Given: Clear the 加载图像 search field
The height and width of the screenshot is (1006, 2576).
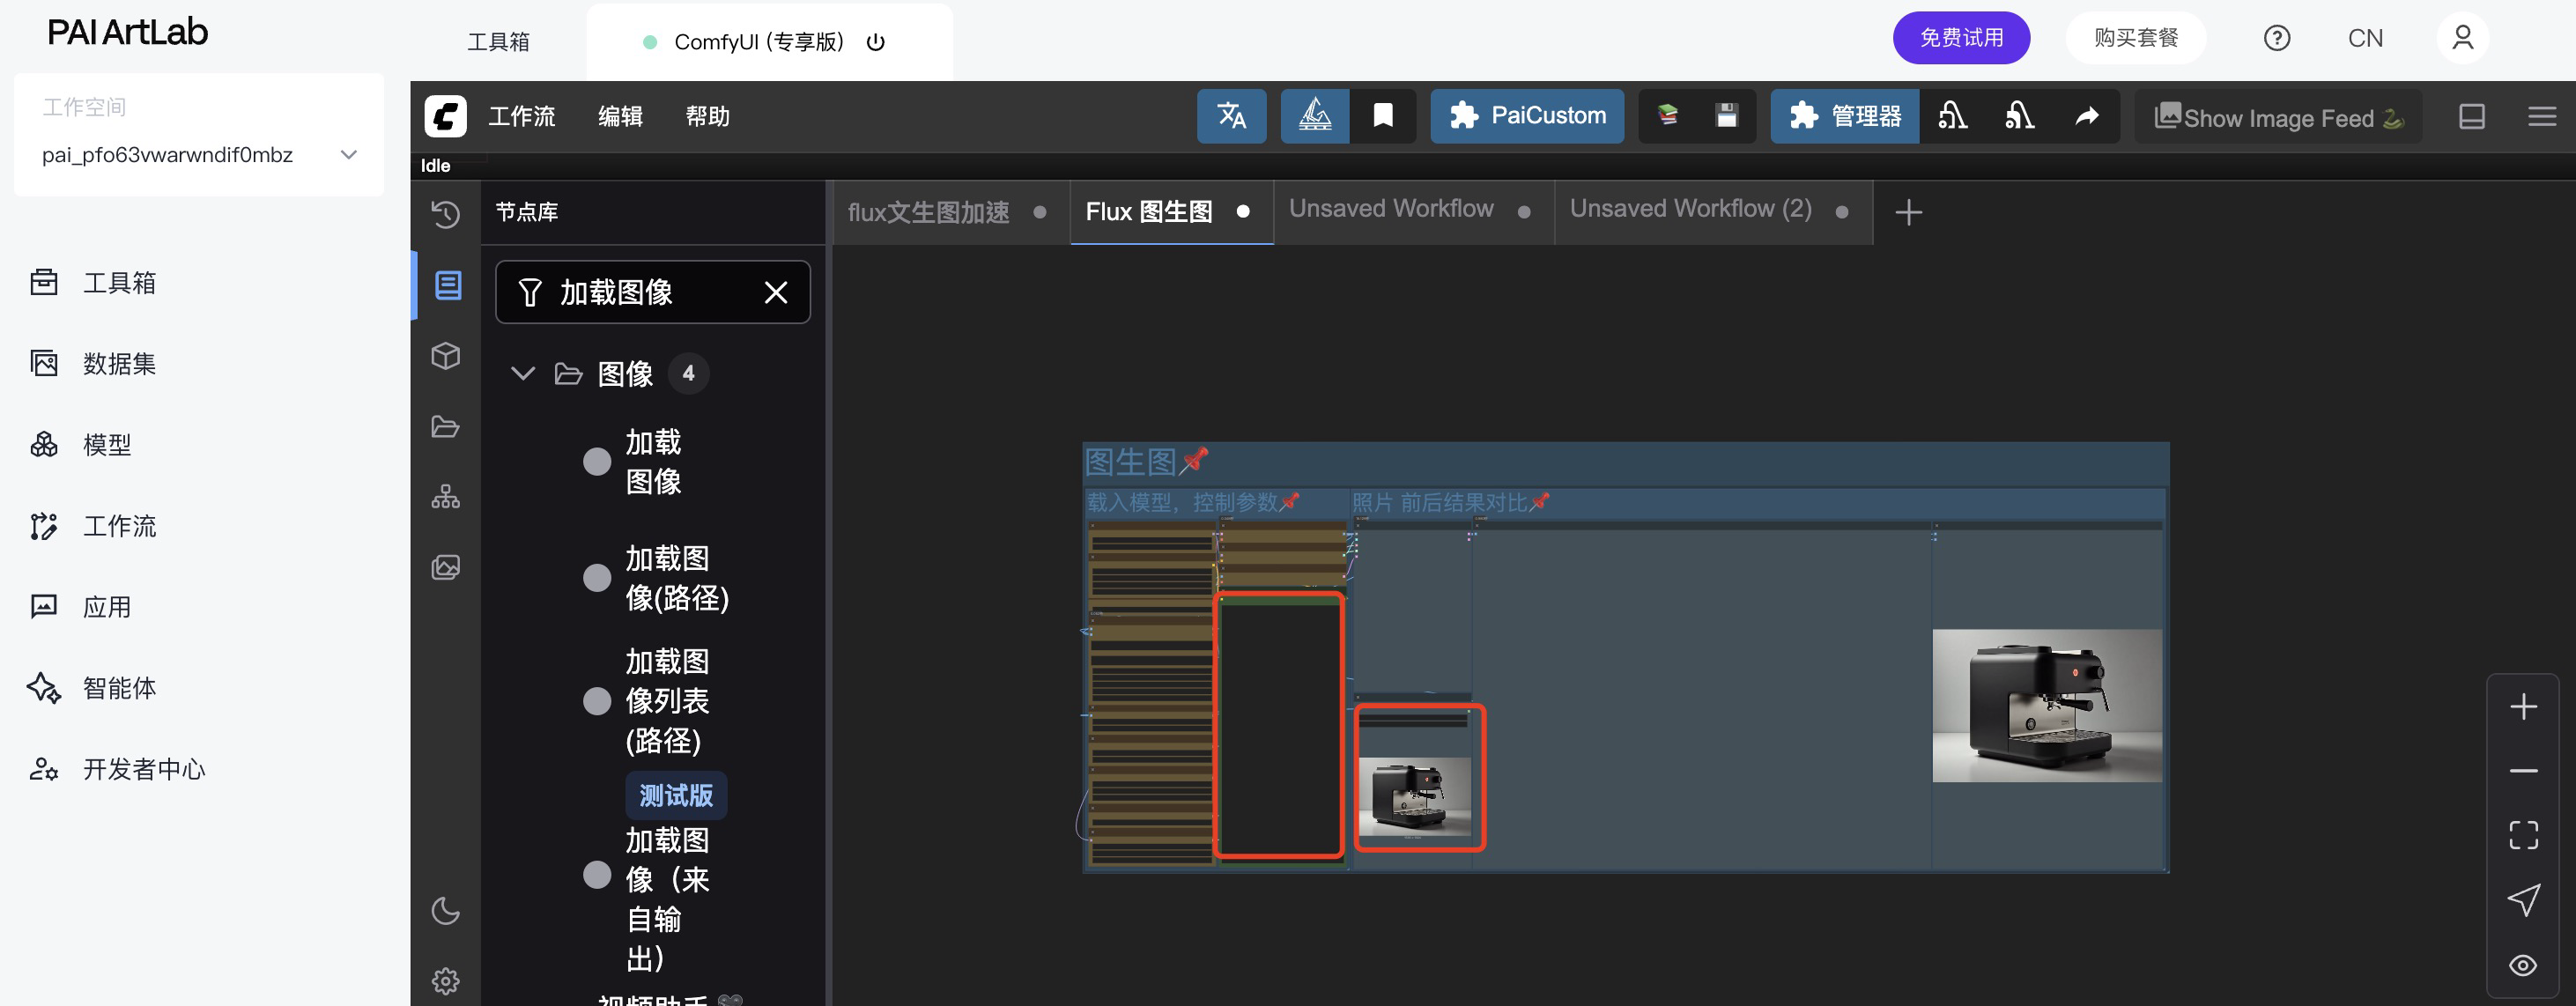Looking at the screenshot, I should tap(776, 292).
